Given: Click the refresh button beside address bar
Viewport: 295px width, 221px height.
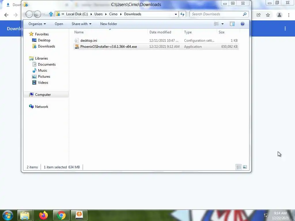Looking at the screenshot, I should (x=182, y=14).
